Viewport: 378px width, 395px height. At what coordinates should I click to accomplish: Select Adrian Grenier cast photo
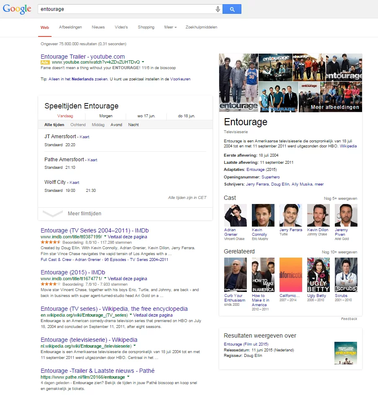(236, 215)
